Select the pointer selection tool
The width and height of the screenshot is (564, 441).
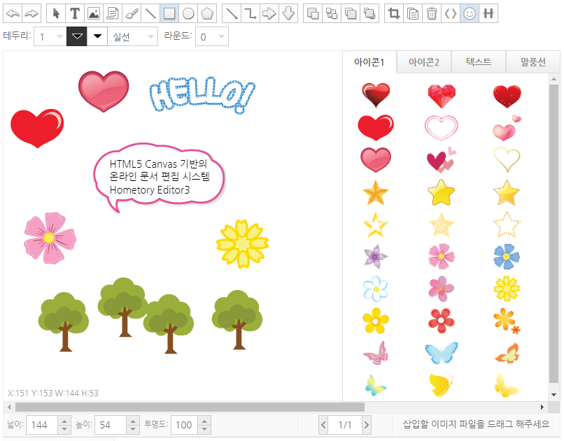pyautogui.click(x=56, y=14)
